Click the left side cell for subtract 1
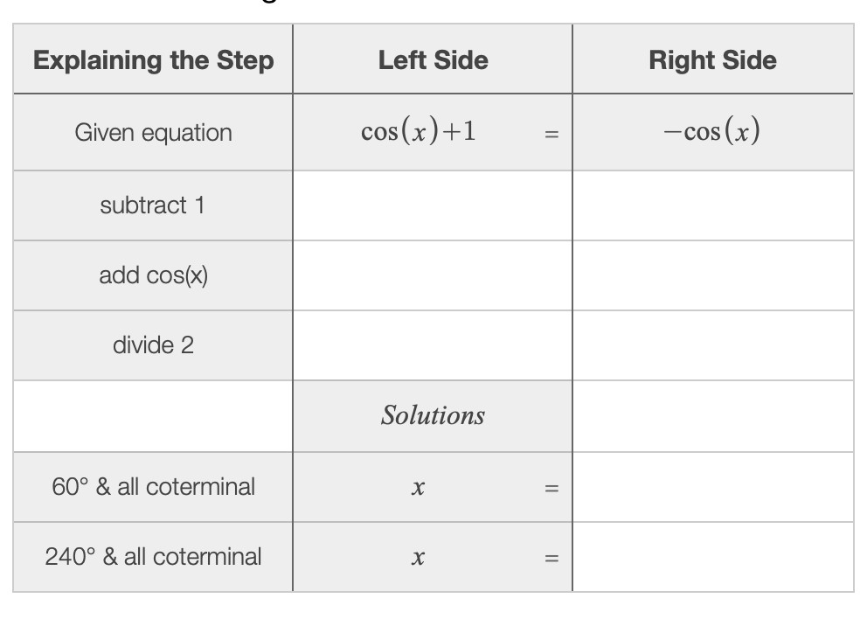Viewport: 867px width, 633px height. (x=432, y=205)
